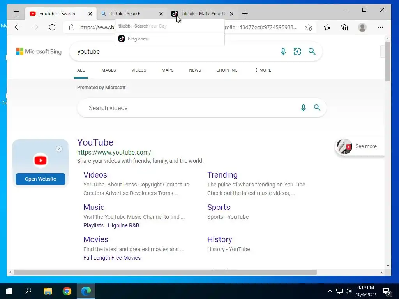Submit search with Bing magnifier icon
Screen dimensions: 399x299
(312, 51)
